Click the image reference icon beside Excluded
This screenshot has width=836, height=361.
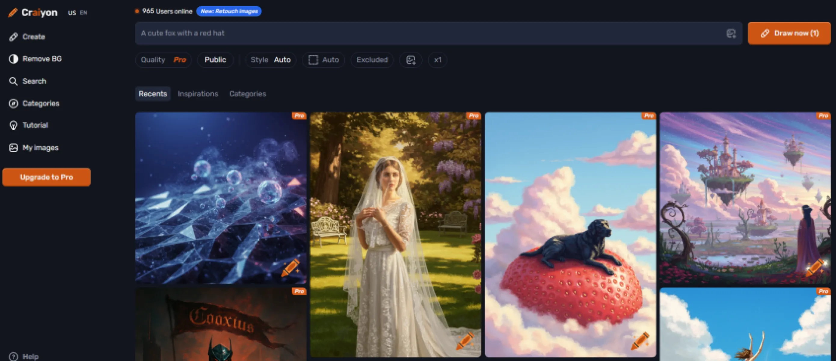point(411,60)
